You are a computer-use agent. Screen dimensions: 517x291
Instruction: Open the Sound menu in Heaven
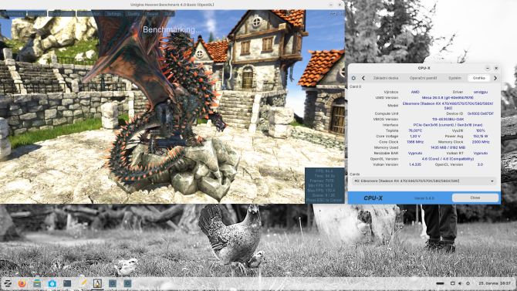pos(152,14)
